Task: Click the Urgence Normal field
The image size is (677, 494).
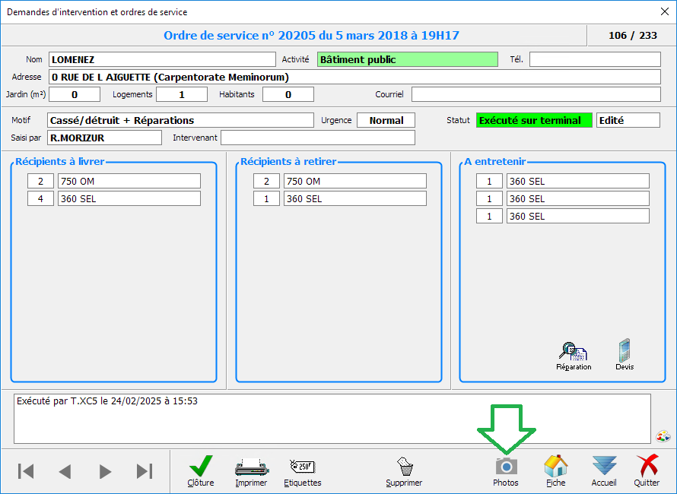Action: [x=386, y=120]
